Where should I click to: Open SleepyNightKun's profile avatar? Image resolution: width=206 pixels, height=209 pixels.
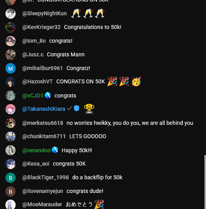coord(11,14)
